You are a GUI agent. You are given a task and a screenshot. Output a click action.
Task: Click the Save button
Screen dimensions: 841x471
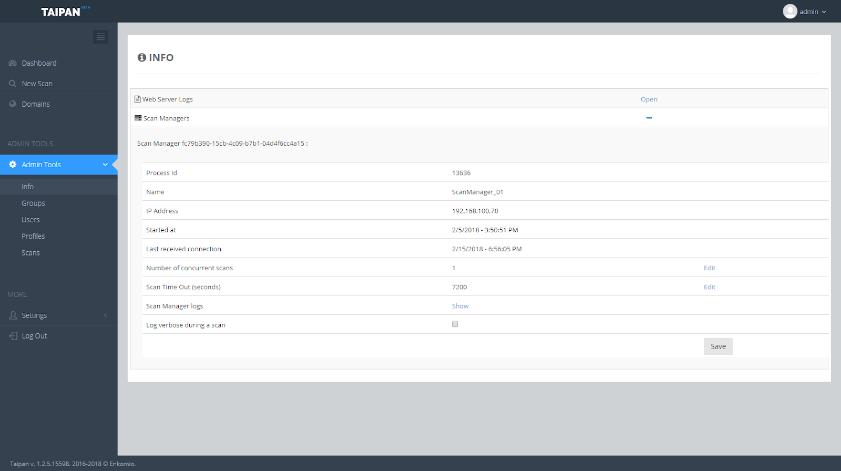[x=718, y=346]
